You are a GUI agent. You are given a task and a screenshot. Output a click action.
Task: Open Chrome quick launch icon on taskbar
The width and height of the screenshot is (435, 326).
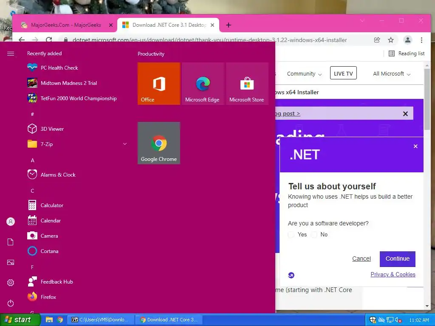pos(60,320)
